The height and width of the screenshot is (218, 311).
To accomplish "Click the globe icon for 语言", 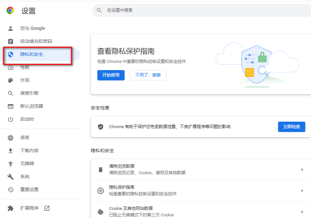I will [x=10, y=138].
